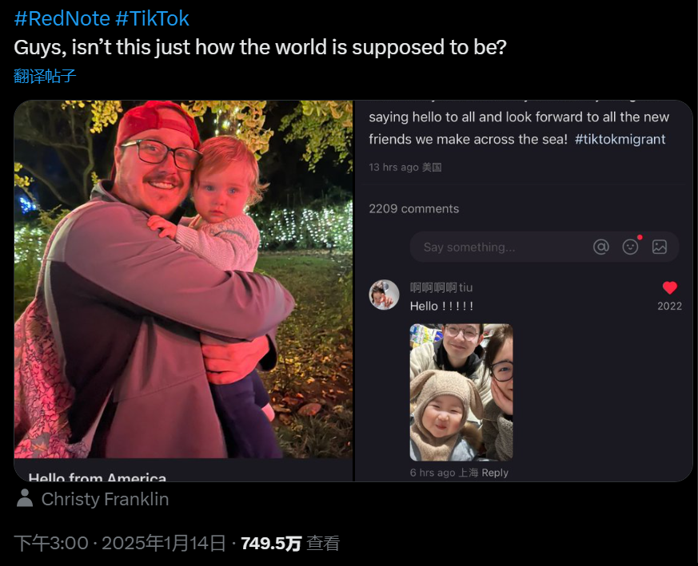The height and width of the screenshot is (566, 698).
Task: Like the Hello comment heart icon
Action: 669,287
